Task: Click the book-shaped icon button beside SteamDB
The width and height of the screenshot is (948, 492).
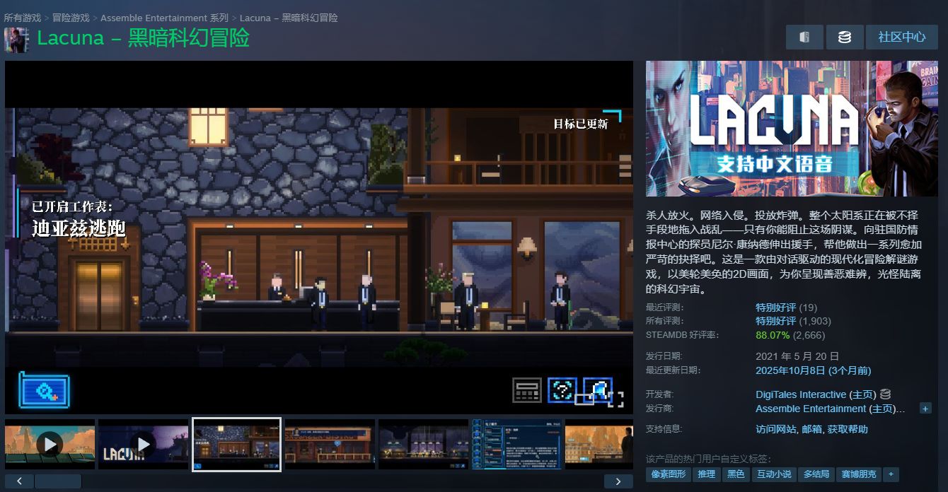Action: pyautogui.click(x=804, y=37)
